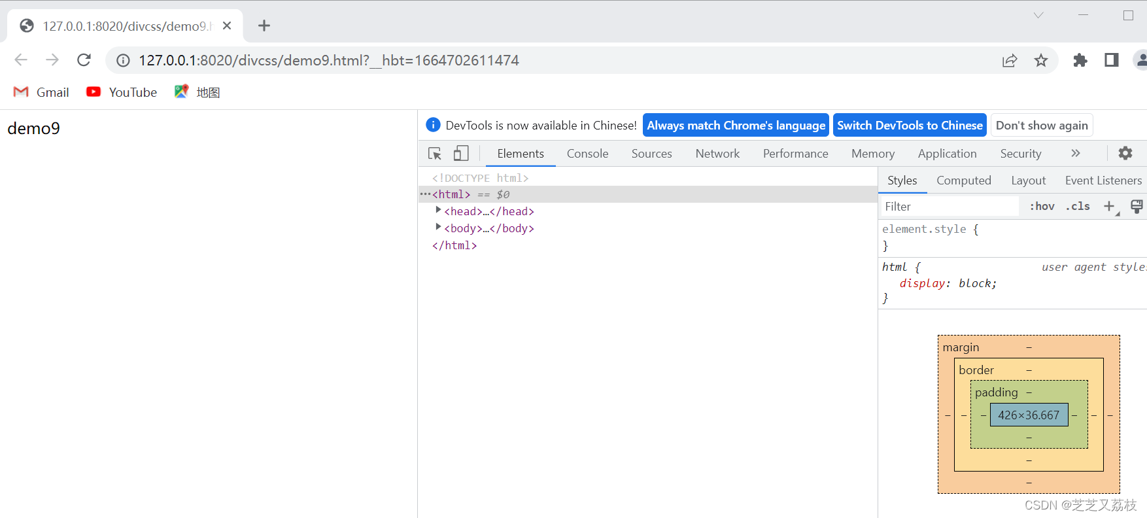Switch to the Security tab
This screenshot has height=518, width=1147.
[1020, 154]
